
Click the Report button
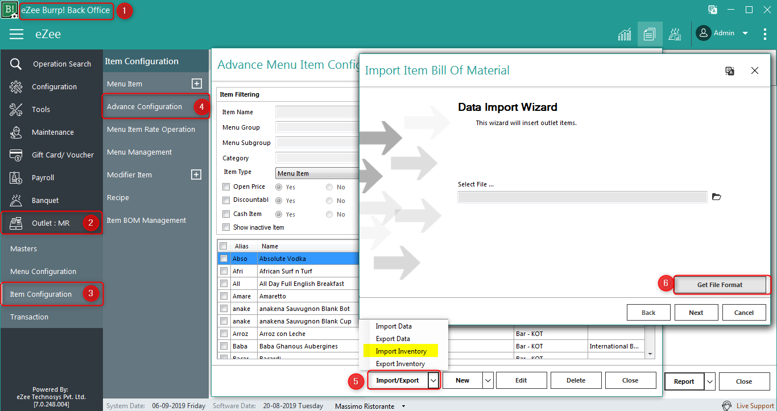click(684, 381)
